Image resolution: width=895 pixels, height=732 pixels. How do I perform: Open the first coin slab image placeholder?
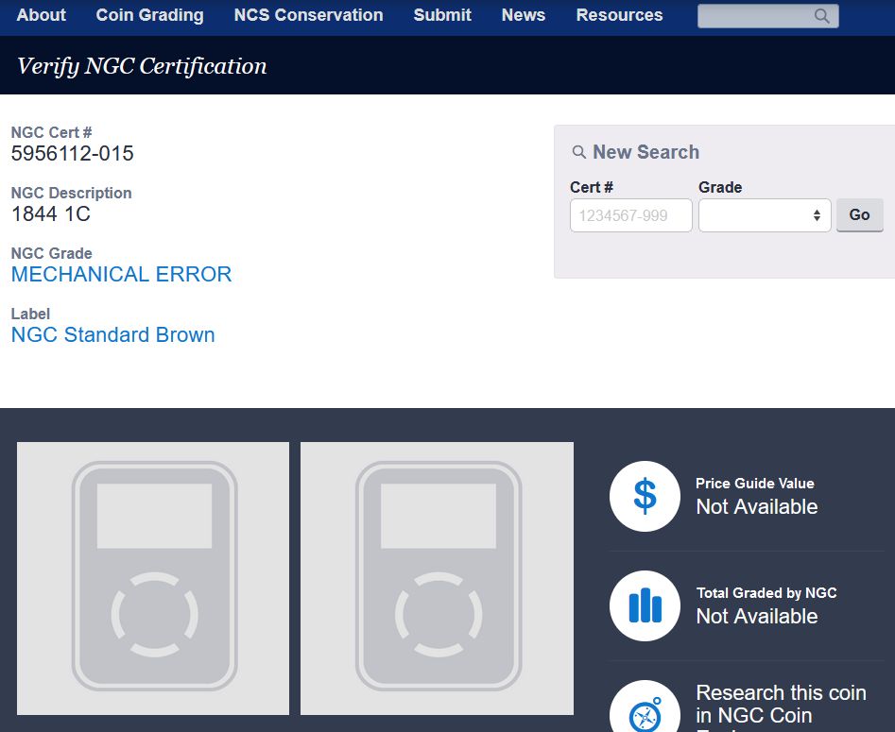[153, 578]
